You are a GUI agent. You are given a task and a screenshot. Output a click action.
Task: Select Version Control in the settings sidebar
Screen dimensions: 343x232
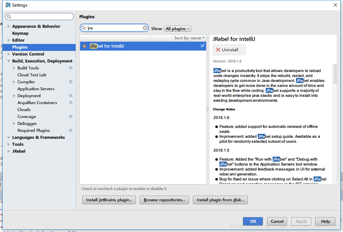pyautogui.click(x=28, y=54)
